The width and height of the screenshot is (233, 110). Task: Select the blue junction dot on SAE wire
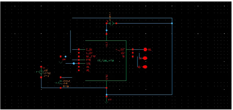tap(74, 64)
